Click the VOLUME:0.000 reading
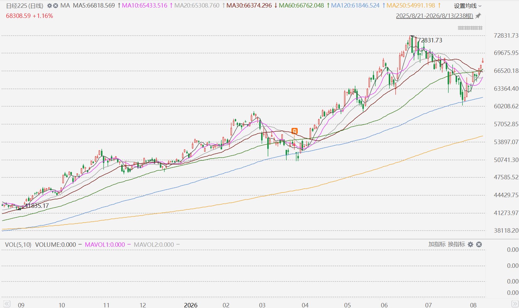The image size is (519, 308). pyautogui.click(x=56, y=245)
